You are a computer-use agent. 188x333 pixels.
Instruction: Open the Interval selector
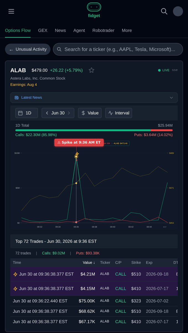click(119, 113)
